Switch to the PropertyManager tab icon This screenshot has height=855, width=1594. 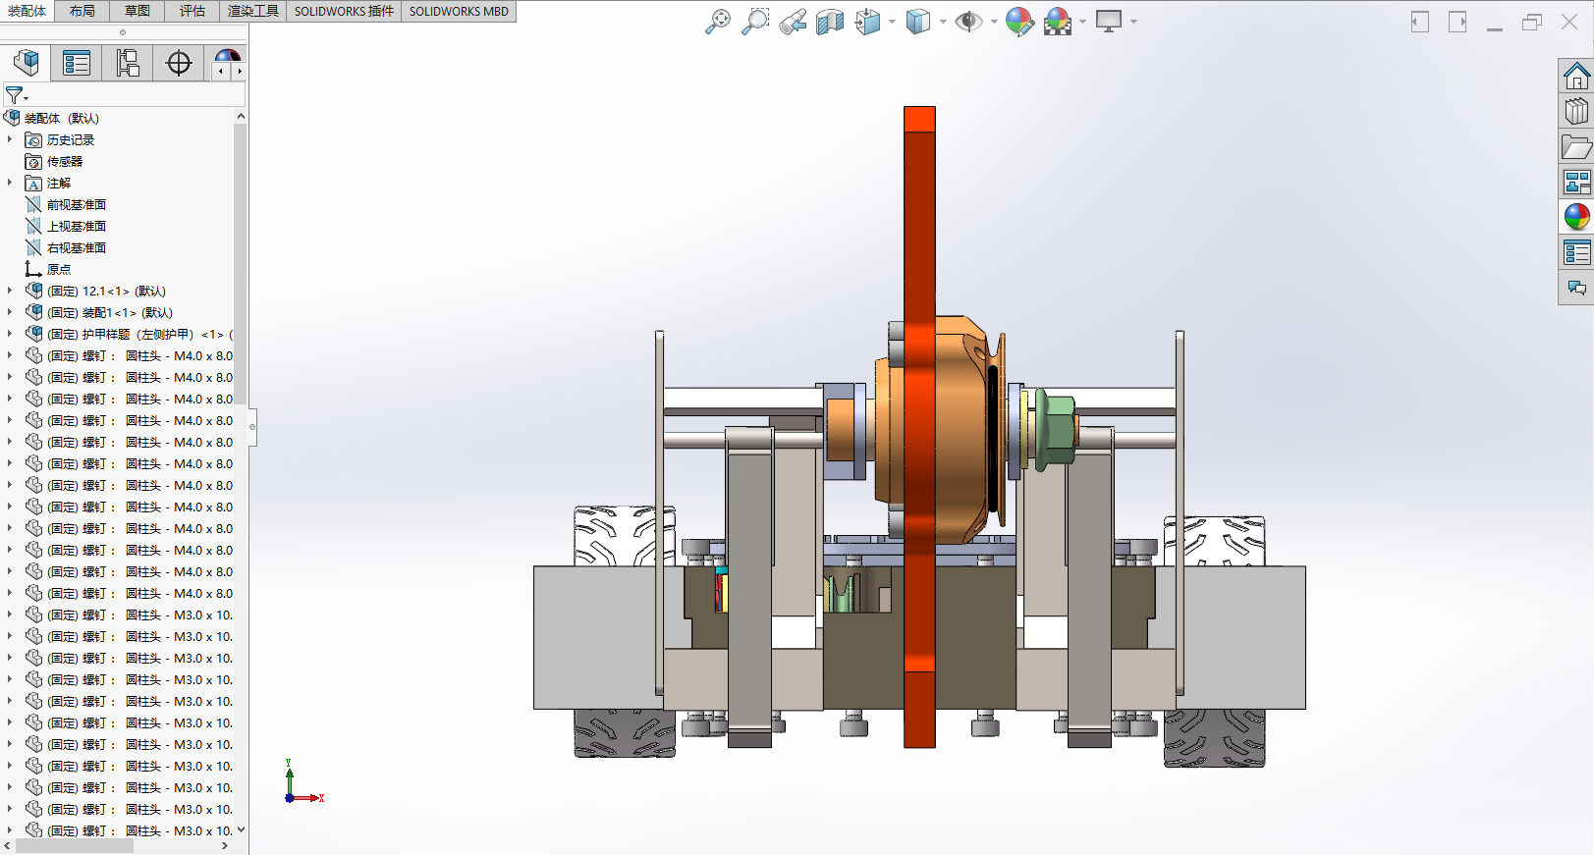tap(77, 63)
